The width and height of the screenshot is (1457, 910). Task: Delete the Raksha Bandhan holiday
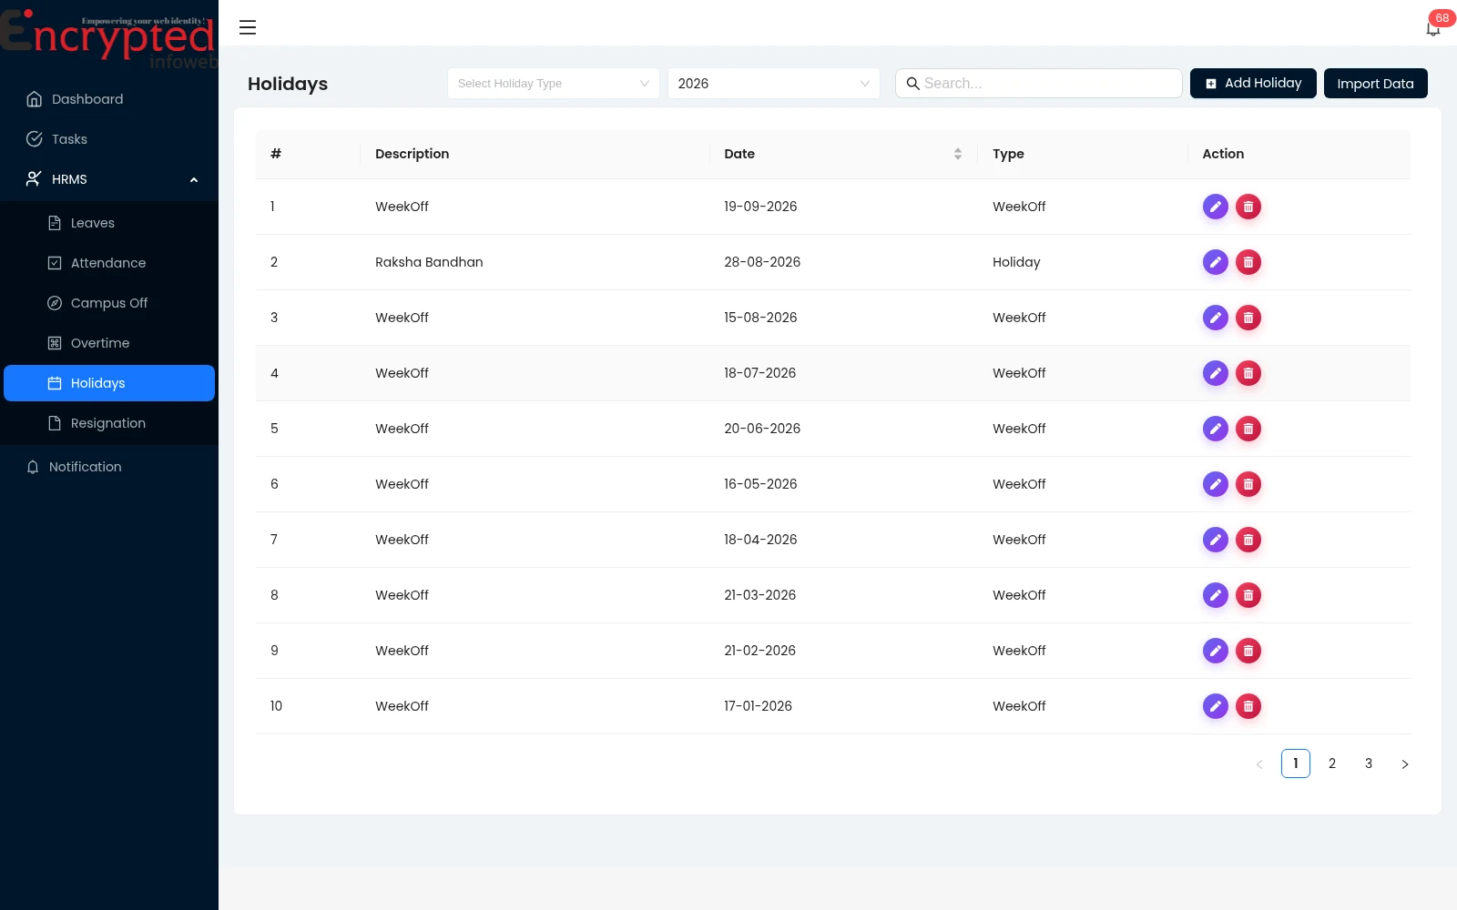pos(1248,262)
